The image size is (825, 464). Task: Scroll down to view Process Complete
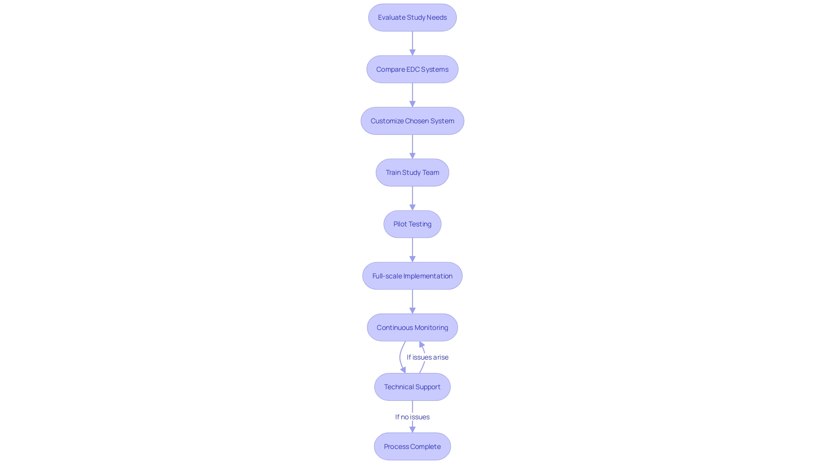412,446
